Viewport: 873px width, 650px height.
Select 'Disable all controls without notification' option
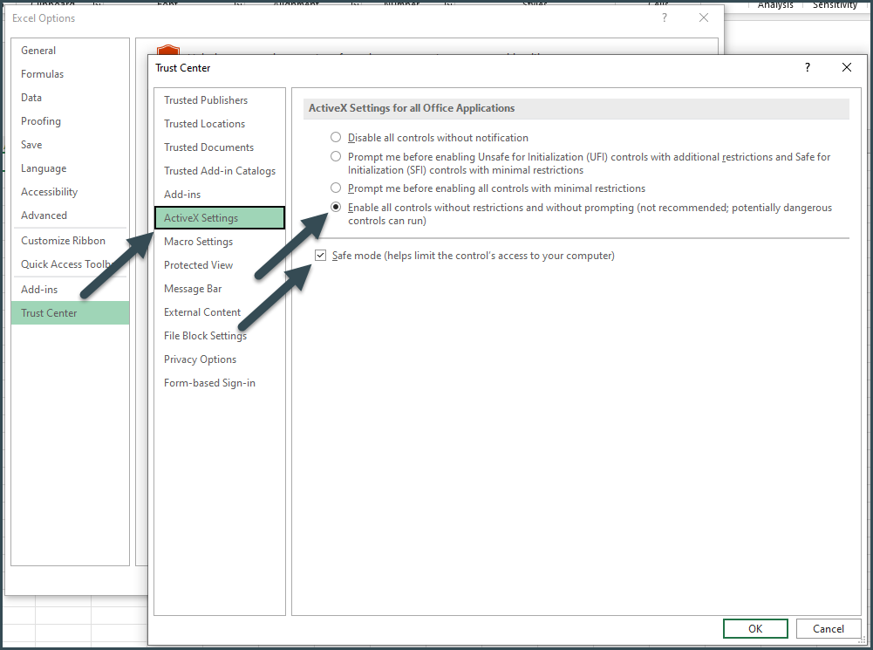(x=335, y=137)
